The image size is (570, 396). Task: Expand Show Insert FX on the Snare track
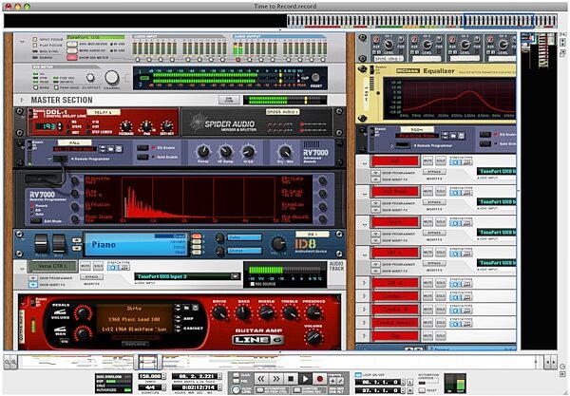[x=375, y=240]
